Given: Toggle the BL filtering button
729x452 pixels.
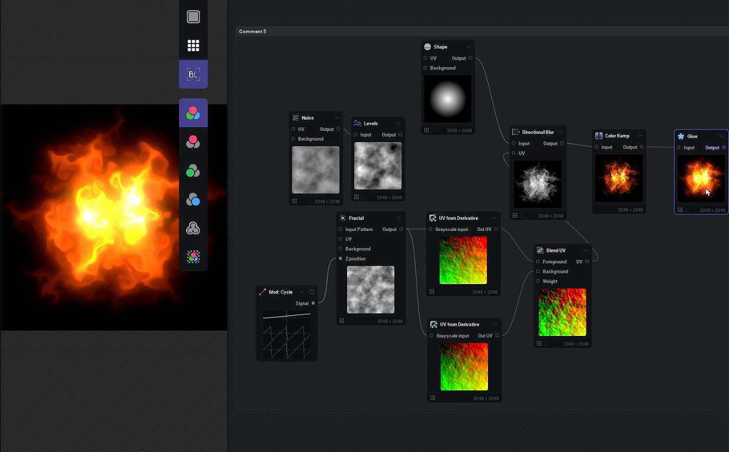Looking at the screenshot, I should coord(193,74).
